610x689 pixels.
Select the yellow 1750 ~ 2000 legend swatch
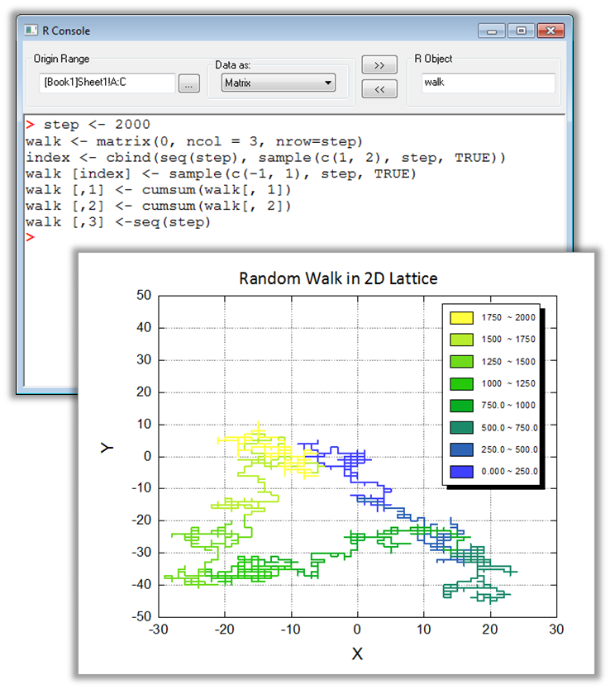click(461, 317)
